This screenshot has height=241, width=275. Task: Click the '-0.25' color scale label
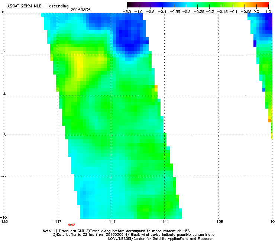(x=199, y=12)
